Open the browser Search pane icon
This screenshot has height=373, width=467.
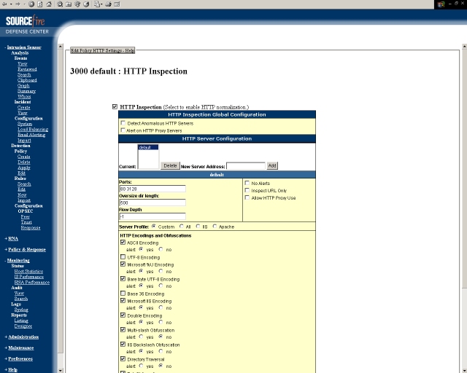60,4
